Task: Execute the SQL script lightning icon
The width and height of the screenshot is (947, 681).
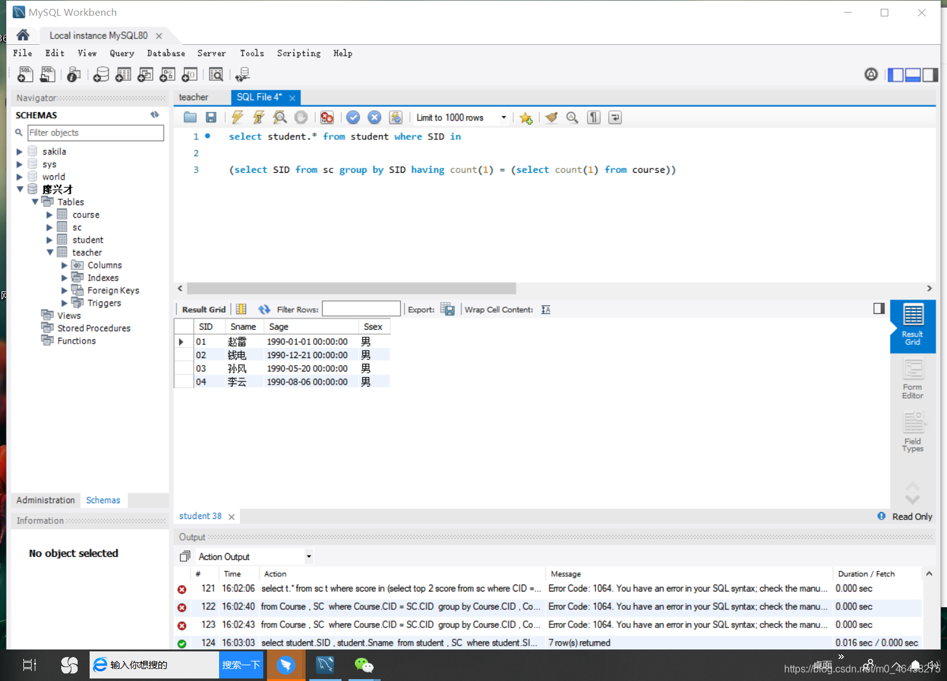Action: click(x=237, y=117)
